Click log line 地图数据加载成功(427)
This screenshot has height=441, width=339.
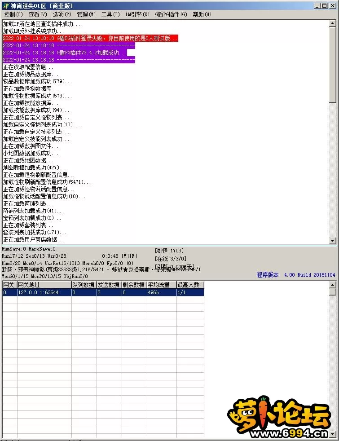point(35,168)
